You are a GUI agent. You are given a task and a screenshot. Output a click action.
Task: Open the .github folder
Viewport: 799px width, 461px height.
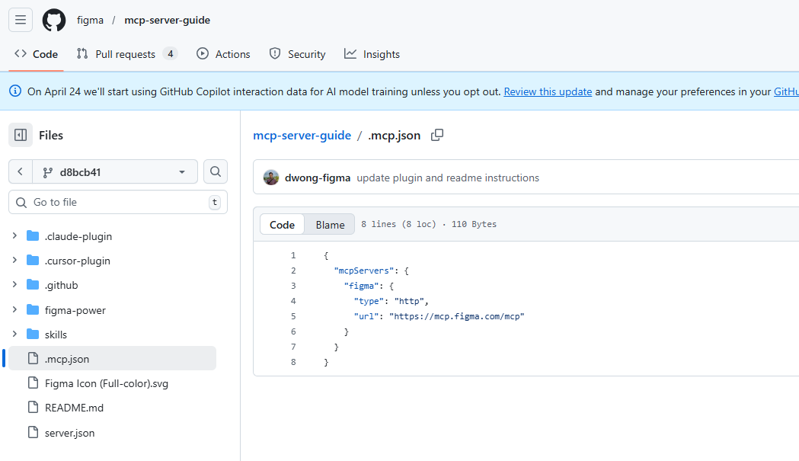(x=61, y=286)
